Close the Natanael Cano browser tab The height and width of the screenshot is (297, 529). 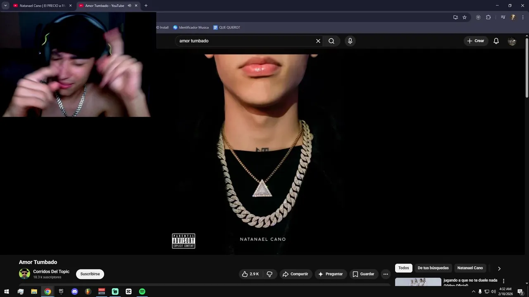(x=70, y=6)
